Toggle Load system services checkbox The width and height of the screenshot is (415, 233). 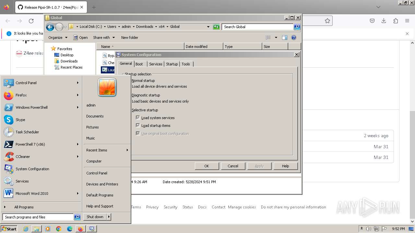[x=138, y=118]
